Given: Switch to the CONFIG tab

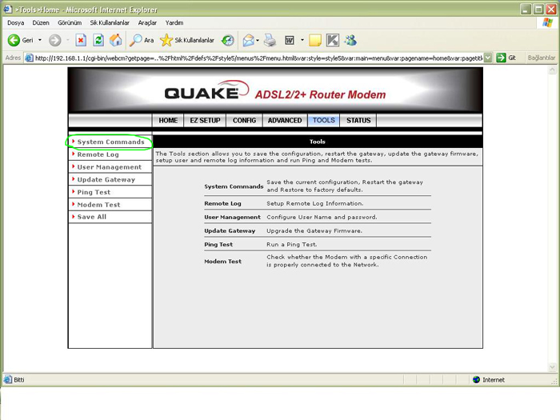Looking at the screenshot, I should pos(244,120).
